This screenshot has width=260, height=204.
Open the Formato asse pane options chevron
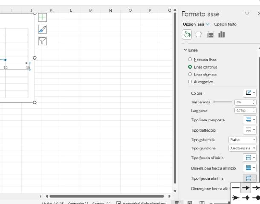(x=247, y=14)
